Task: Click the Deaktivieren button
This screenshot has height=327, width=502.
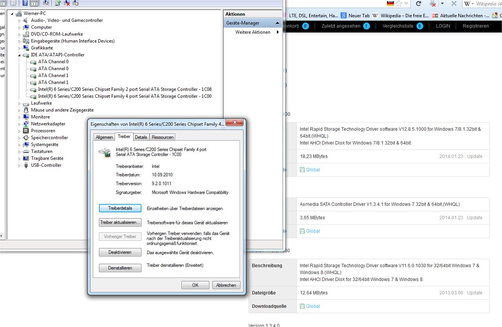Action: pyautogui.click(x=120, y=252)
